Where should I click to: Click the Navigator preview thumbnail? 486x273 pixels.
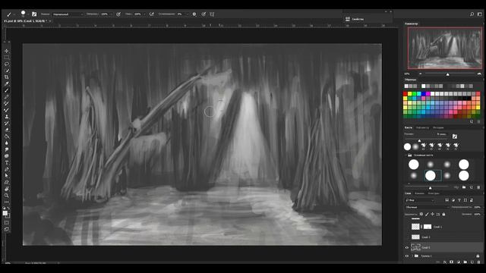(x=445, y=48)
